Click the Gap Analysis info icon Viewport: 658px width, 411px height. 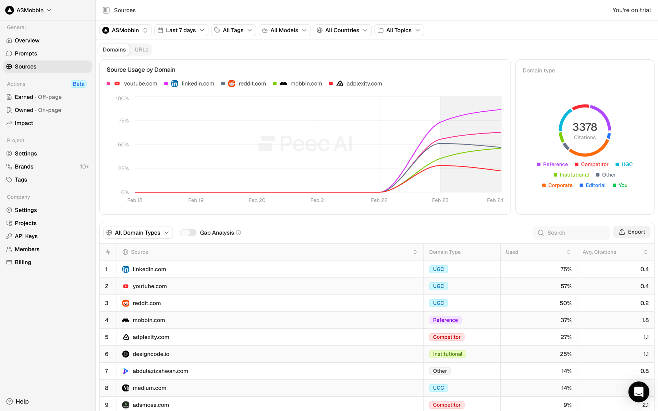coord(239,233)
